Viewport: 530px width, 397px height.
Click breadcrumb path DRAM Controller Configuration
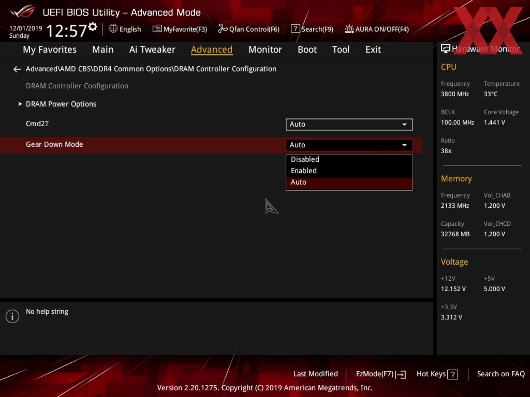(x=225, y=69)
